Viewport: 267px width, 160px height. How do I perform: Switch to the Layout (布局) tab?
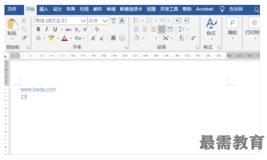(71, 9)
